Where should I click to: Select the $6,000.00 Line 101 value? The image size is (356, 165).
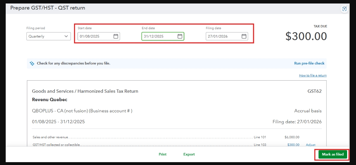click(x=292, y=137)
